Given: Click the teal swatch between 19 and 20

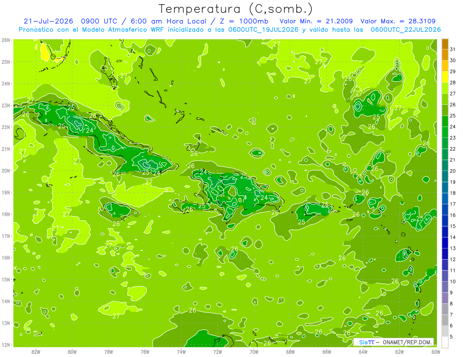Looking at the screenshot, I should [445, 176].
